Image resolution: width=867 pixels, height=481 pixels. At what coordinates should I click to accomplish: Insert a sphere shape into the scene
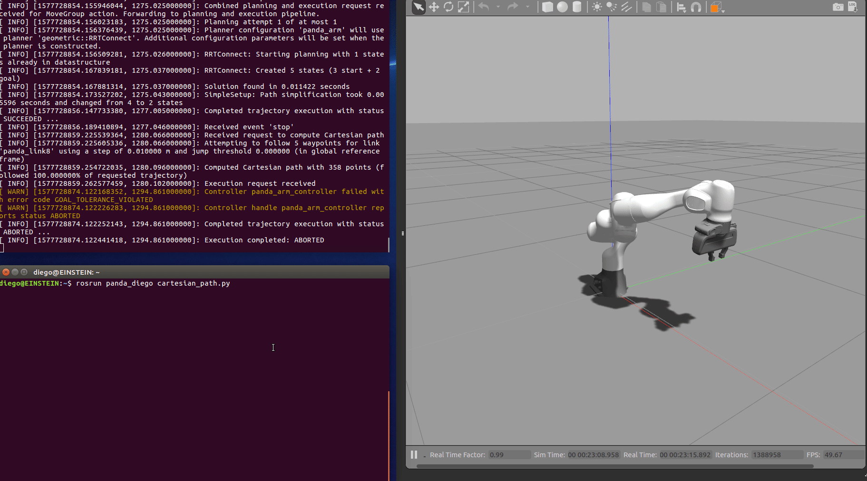click(x=562, y=7)
